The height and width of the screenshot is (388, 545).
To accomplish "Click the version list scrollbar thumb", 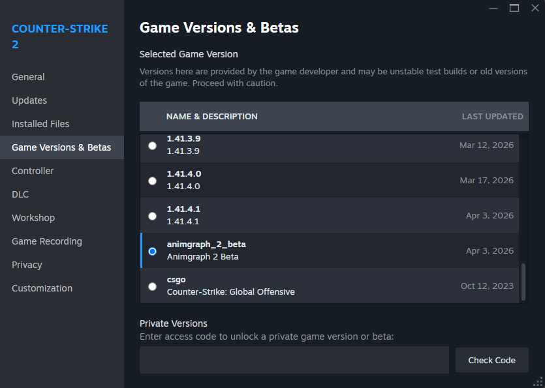I will click(523, 282).
